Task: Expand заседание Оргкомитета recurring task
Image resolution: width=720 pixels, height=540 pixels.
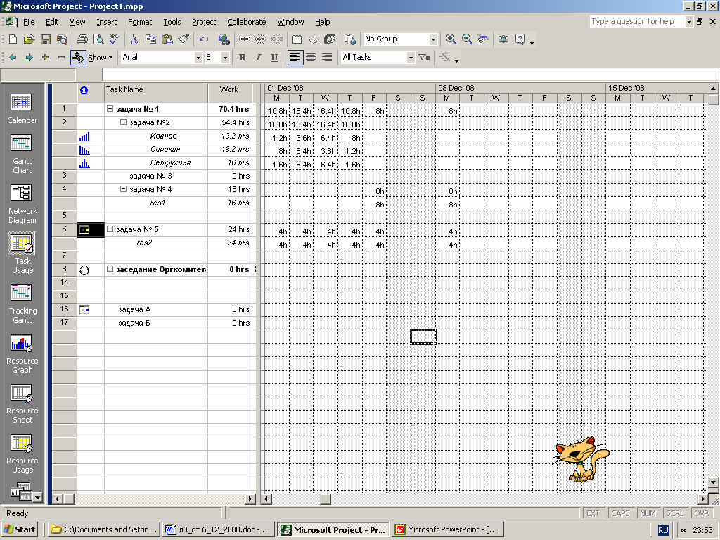Action: [x=110, y=269]
